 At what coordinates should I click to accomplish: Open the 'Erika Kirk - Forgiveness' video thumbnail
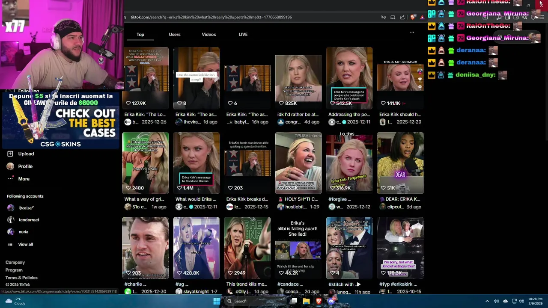pyautogui.click(x=349, y=163)
